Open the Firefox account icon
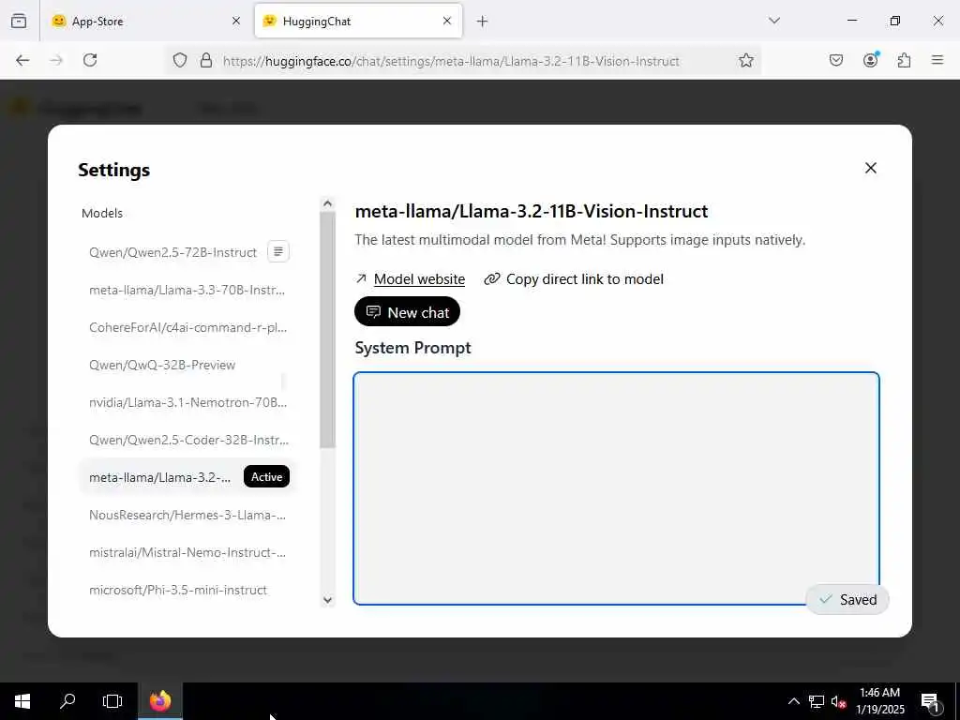The width and height of the screenshot is (960, 720). [x=870, y=60]
